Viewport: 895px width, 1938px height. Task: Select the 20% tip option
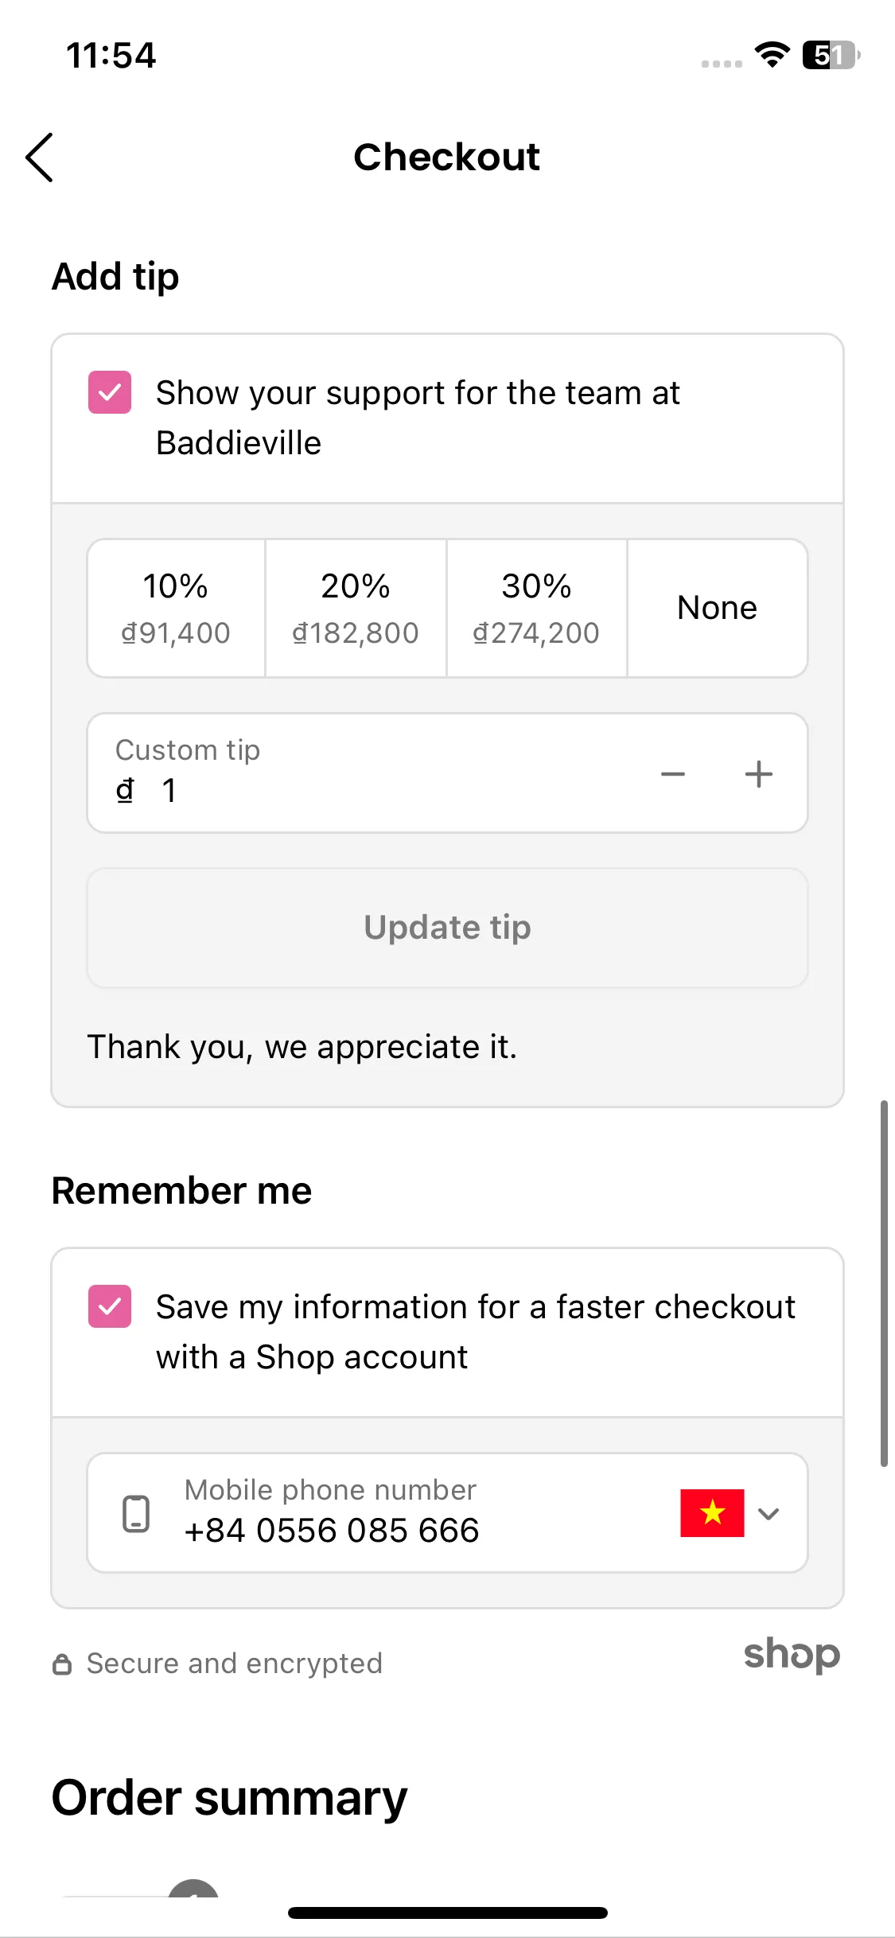pos(356,609)
